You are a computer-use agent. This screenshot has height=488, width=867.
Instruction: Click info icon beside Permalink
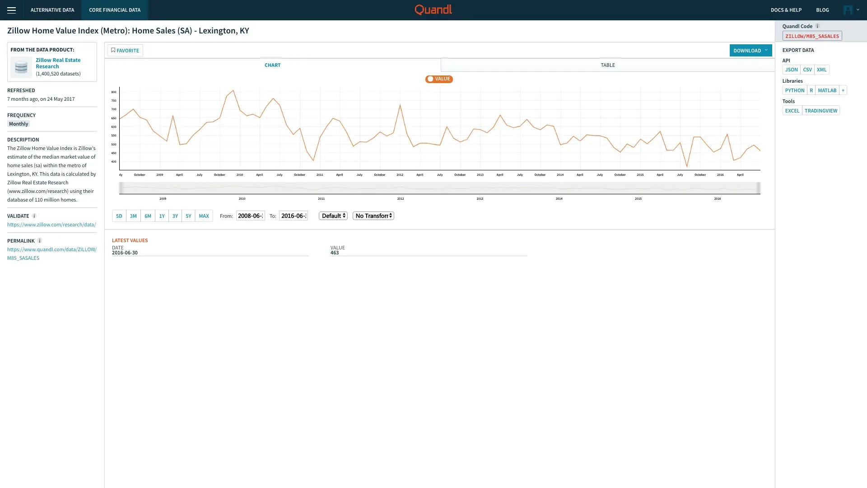click(39, 241)
